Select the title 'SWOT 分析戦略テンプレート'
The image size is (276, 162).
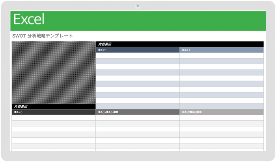[43, 36]
